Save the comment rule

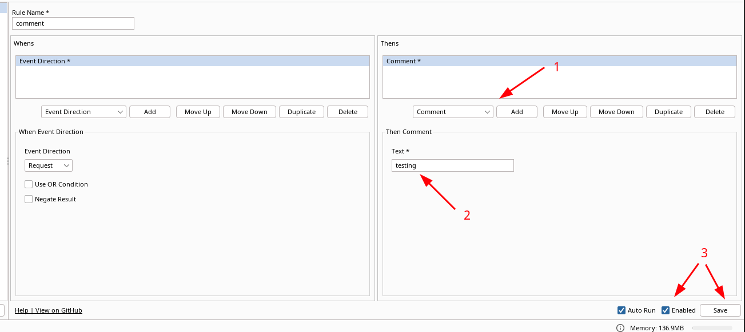pos(720,310)
